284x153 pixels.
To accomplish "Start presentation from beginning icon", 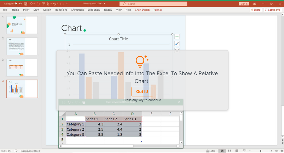I will (43, 4).
